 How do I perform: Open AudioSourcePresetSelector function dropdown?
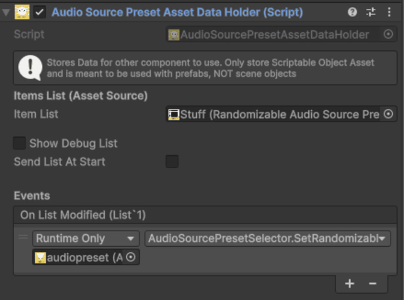click(267, 238)
